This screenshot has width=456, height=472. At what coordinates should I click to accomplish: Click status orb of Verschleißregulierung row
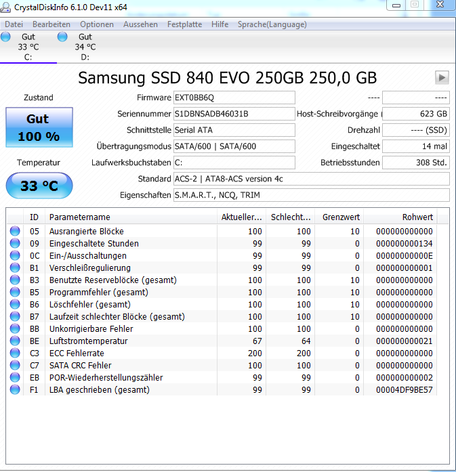coord(15,267)
